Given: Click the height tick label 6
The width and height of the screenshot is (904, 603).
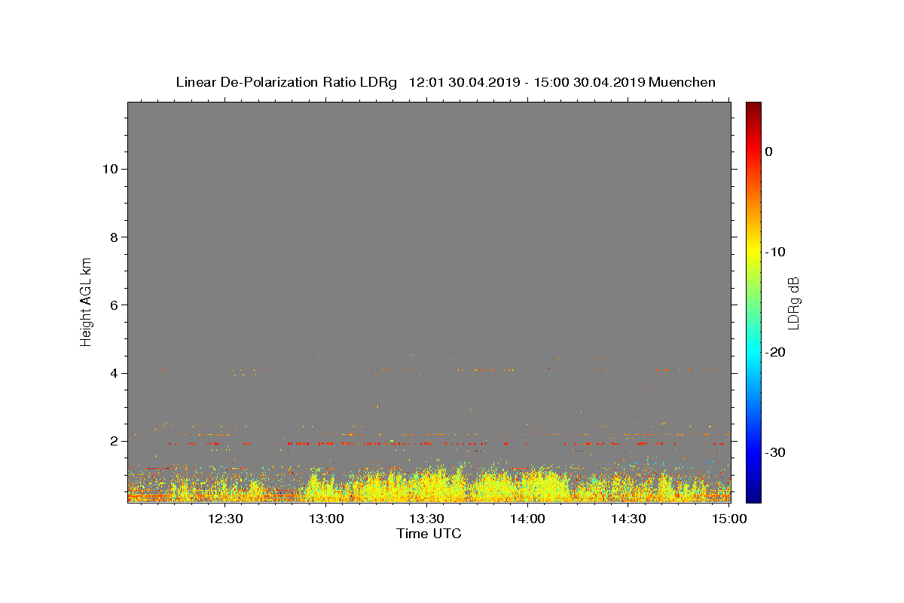Looking at the screenshot, I should pyautogui.click(x=113, y=305).
